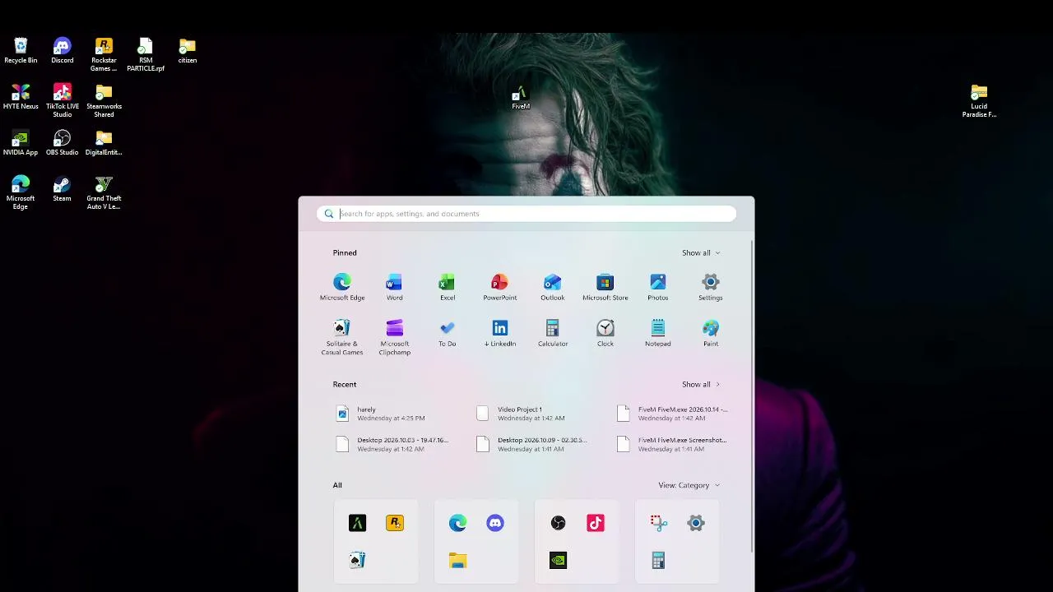
Task: Show all Pinned apps
Action: 701,253
